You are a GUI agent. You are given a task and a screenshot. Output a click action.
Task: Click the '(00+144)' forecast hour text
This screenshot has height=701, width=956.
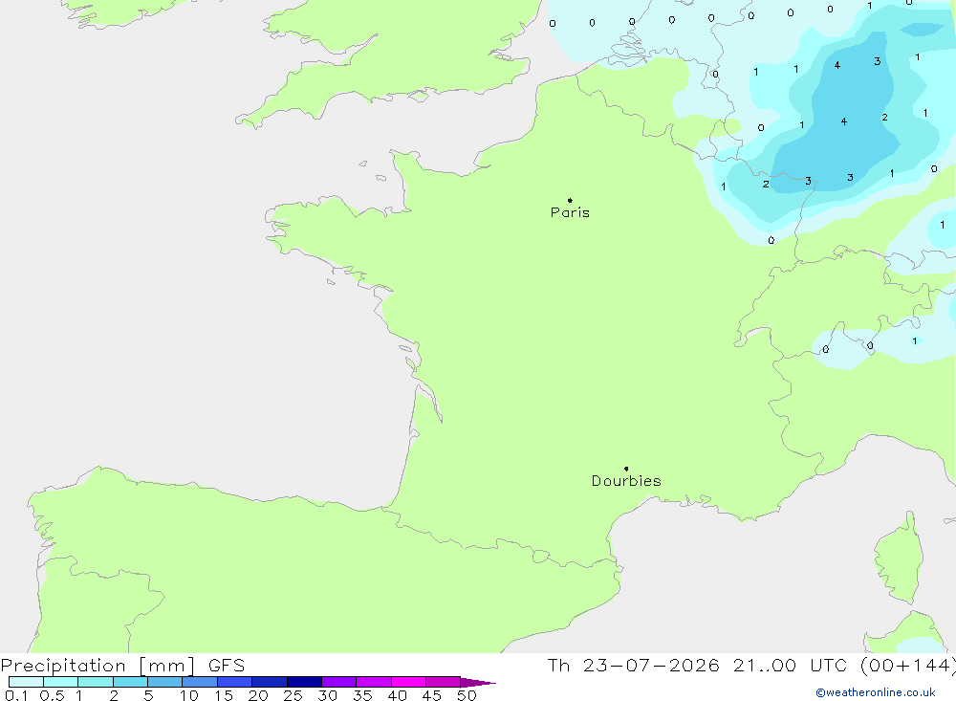tap(908, 665)
